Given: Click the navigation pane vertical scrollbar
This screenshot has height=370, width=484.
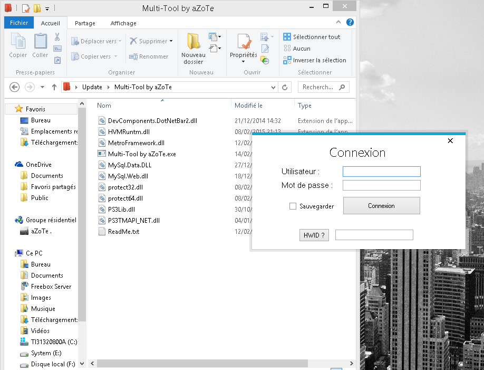Looking at the screenshot, I should [82, 214].
